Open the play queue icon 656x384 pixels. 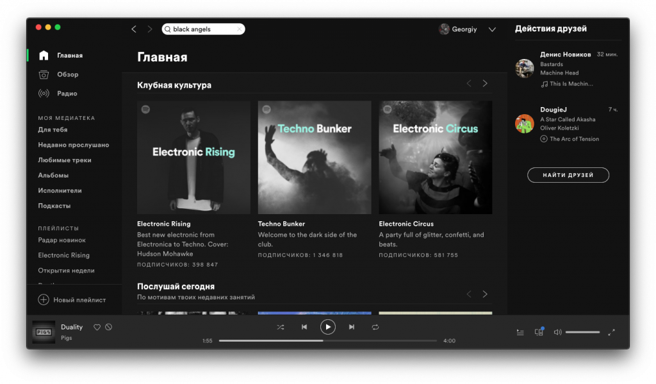click(x=520, y=332)
